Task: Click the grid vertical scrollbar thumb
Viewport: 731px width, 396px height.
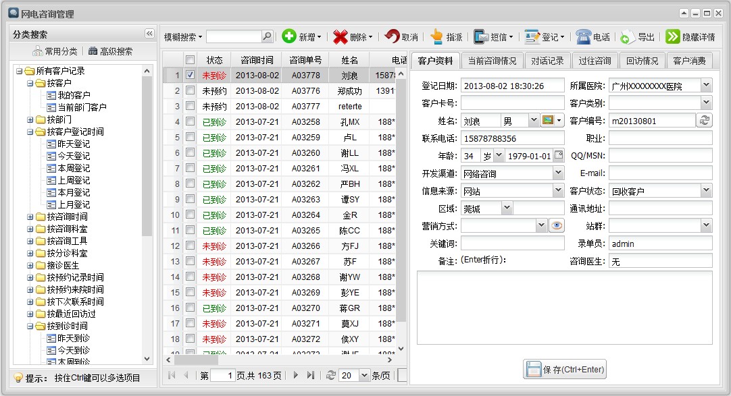Action: pos(401,201)
